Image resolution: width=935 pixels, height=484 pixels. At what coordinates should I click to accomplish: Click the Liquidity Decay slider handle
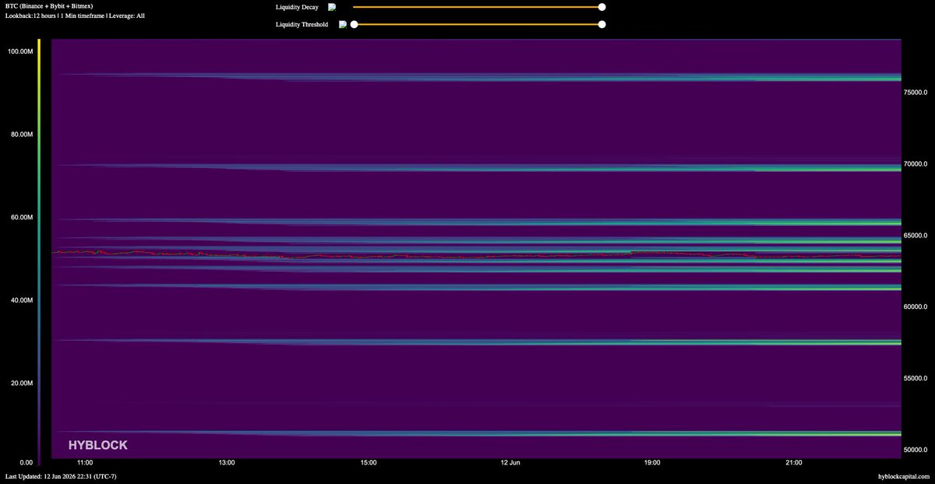tap(602, 6)
